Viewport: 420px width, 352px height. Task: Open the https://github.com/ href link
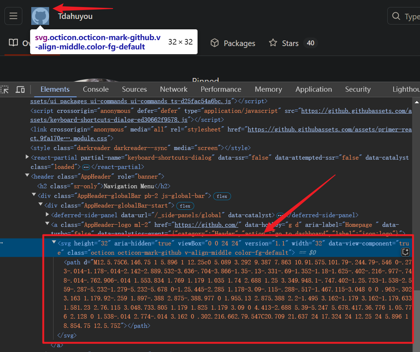206,225
